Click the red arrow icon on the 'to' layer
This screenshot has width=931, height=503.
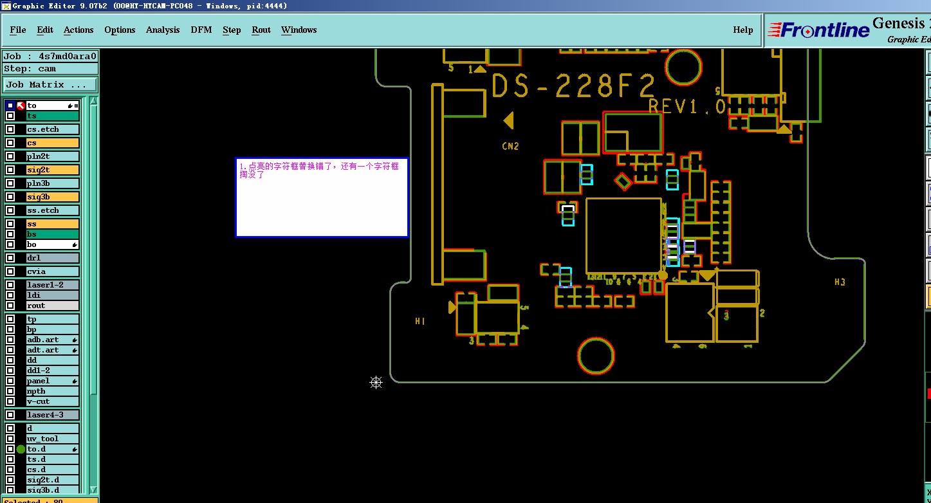[x=21, y=105]
